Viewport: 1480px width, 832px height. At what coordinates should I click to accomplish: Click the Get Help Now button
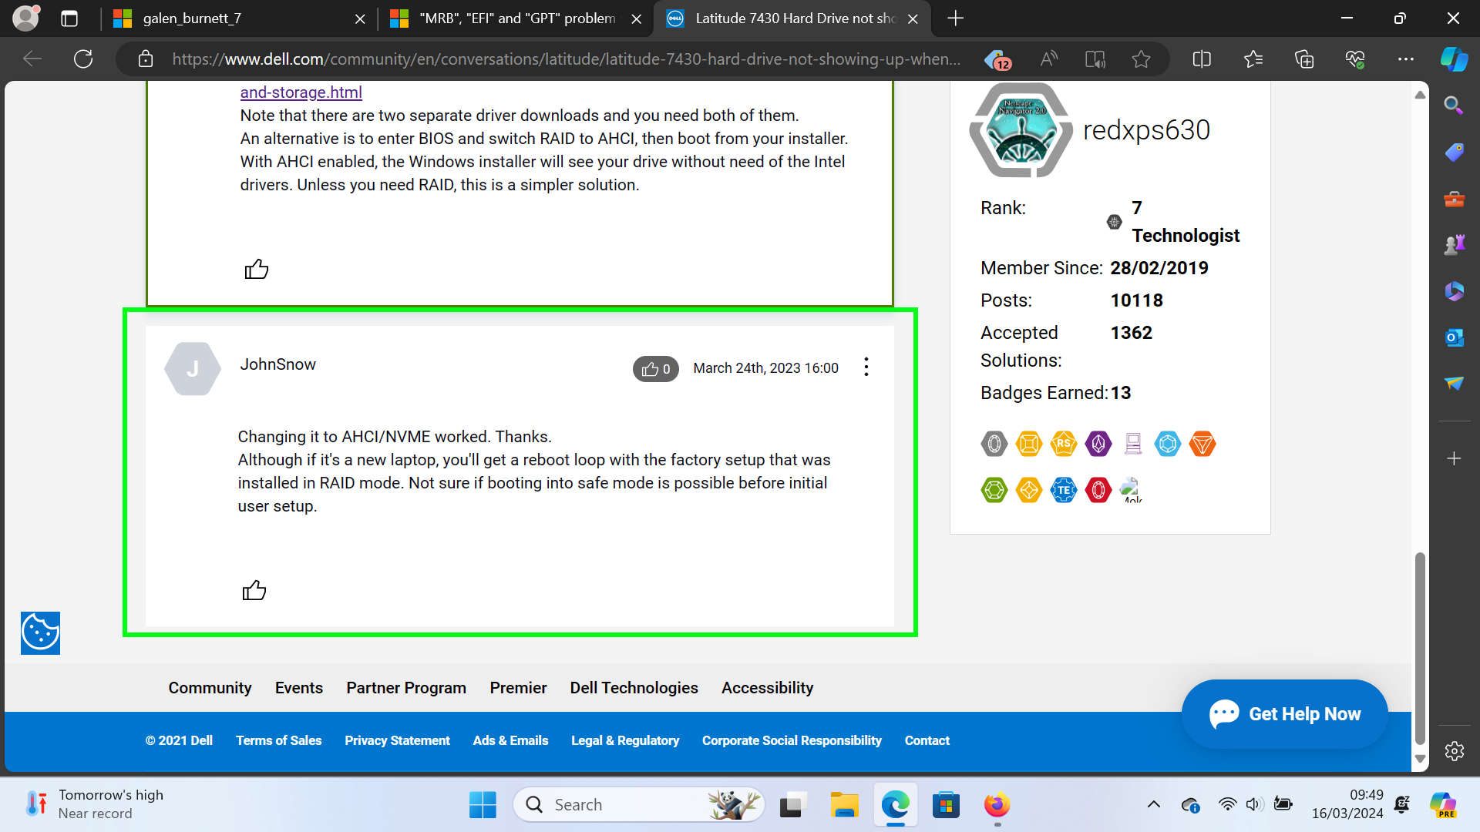point(1283,713)
